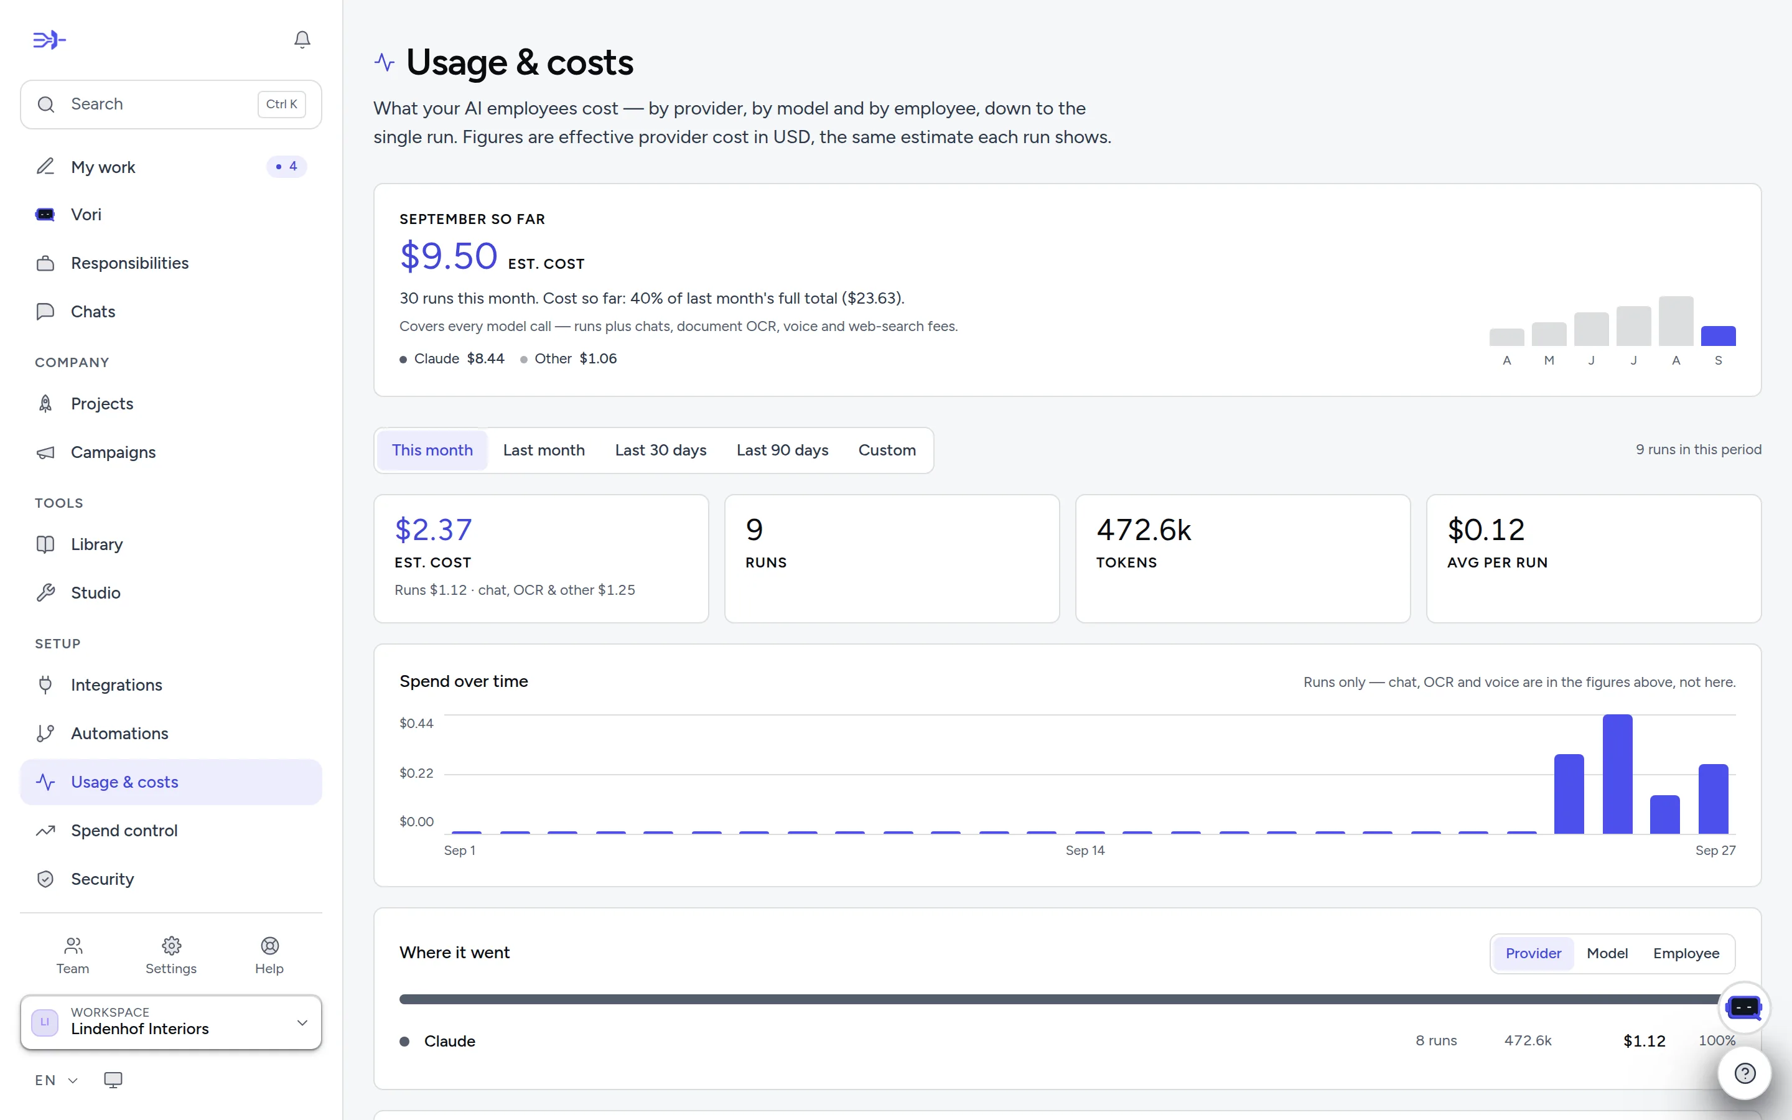
Task: Click the Search input field
Action: pos(171,105)
